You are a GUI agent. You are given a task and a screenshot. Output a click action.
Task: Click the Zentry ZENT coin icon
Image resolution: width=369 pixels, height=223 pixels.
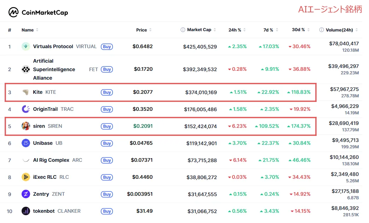pyautogui.click(x=25, y=194)
